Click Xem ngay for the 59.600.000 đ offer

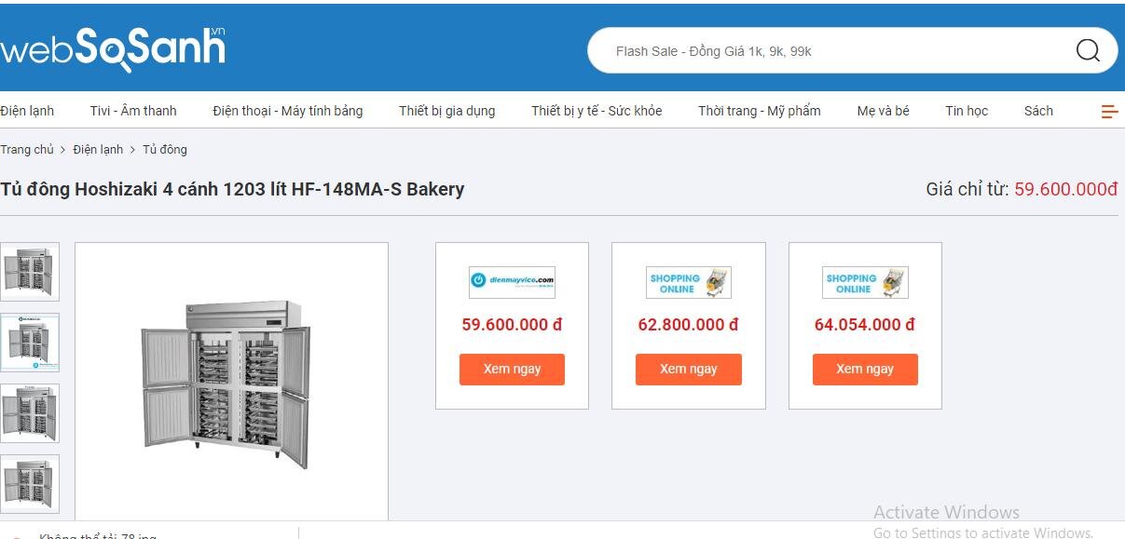[x=512, y=369]
